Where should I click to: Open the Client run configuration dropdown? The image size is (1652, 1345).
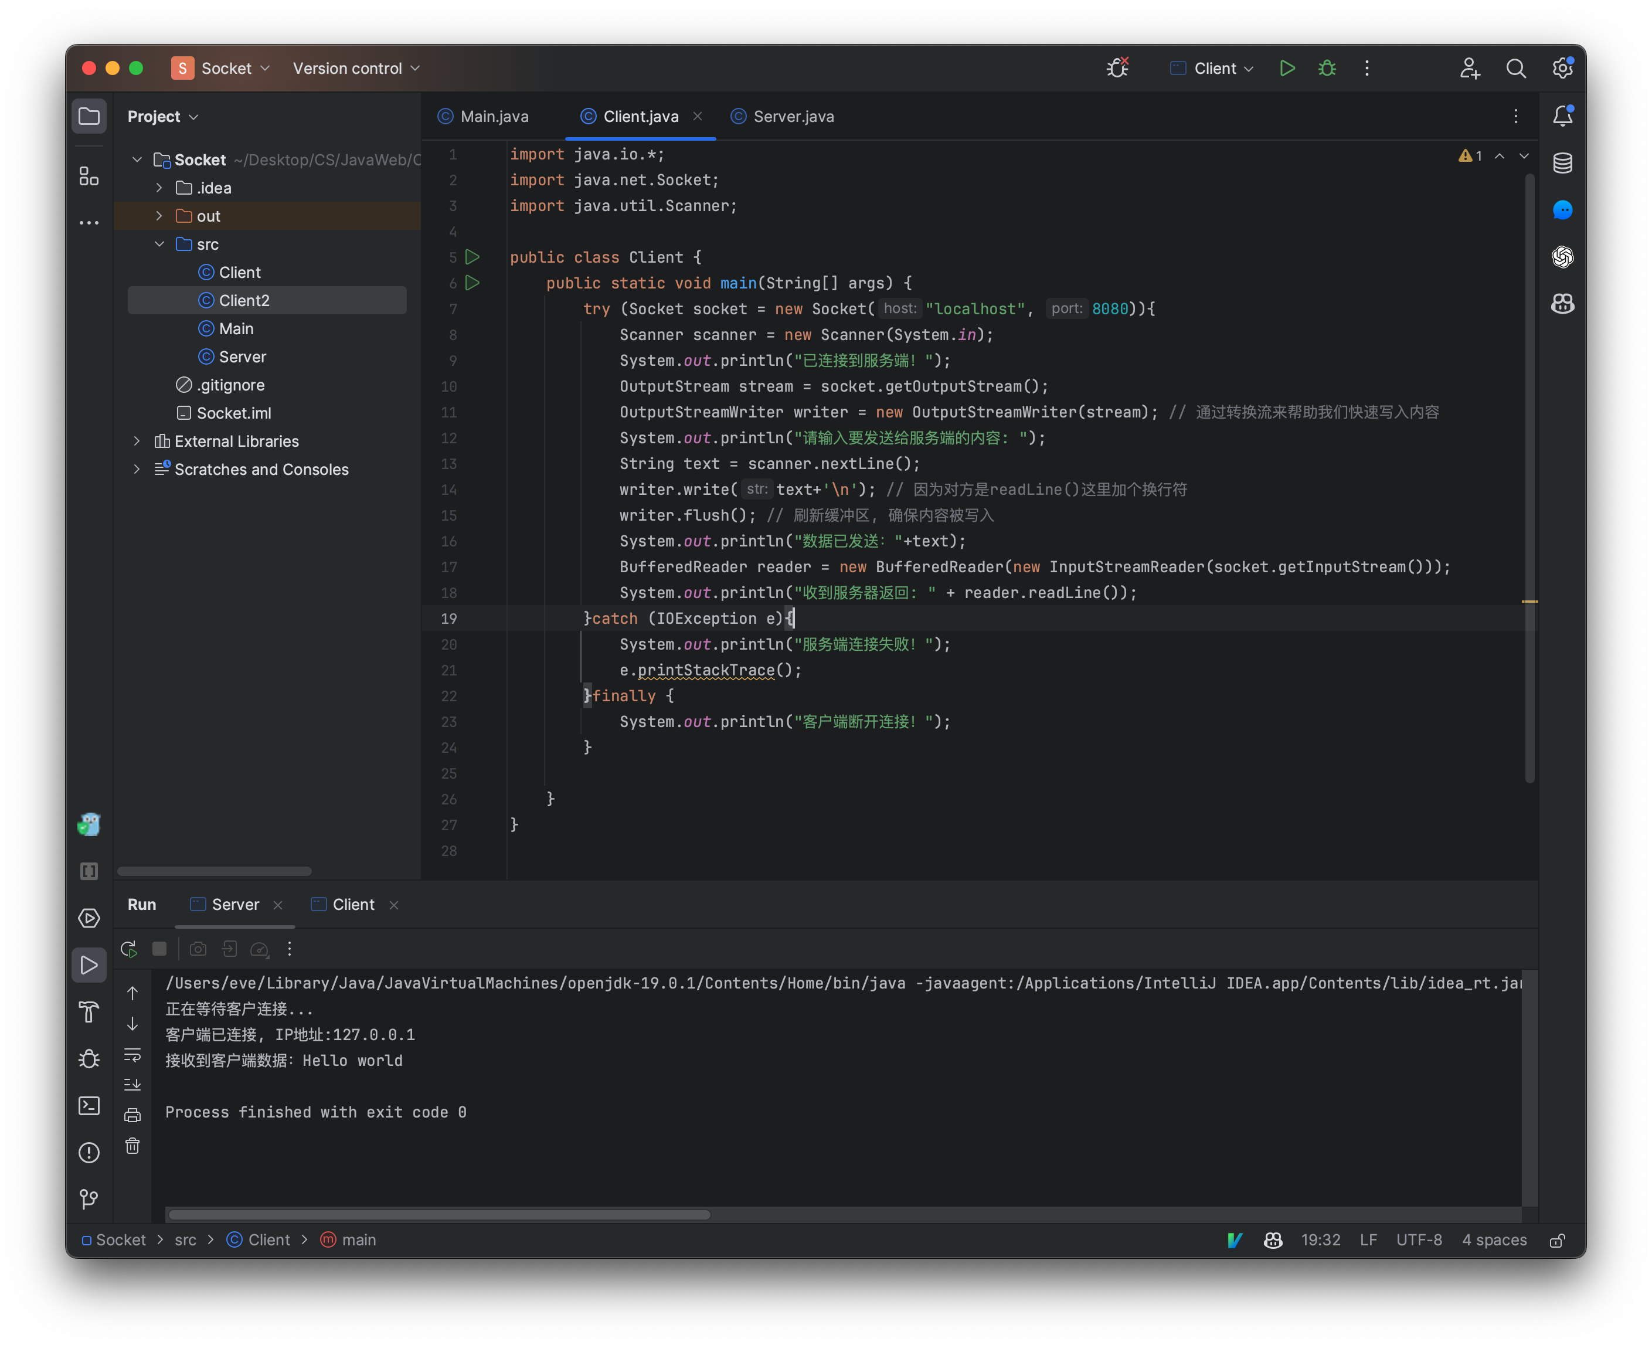click(x=1211, y=68)
